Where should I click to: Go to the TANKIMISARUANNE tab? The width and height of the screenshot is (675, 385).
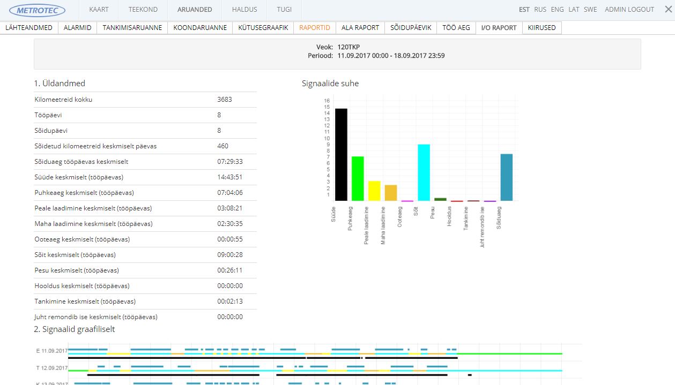(132, 28)
